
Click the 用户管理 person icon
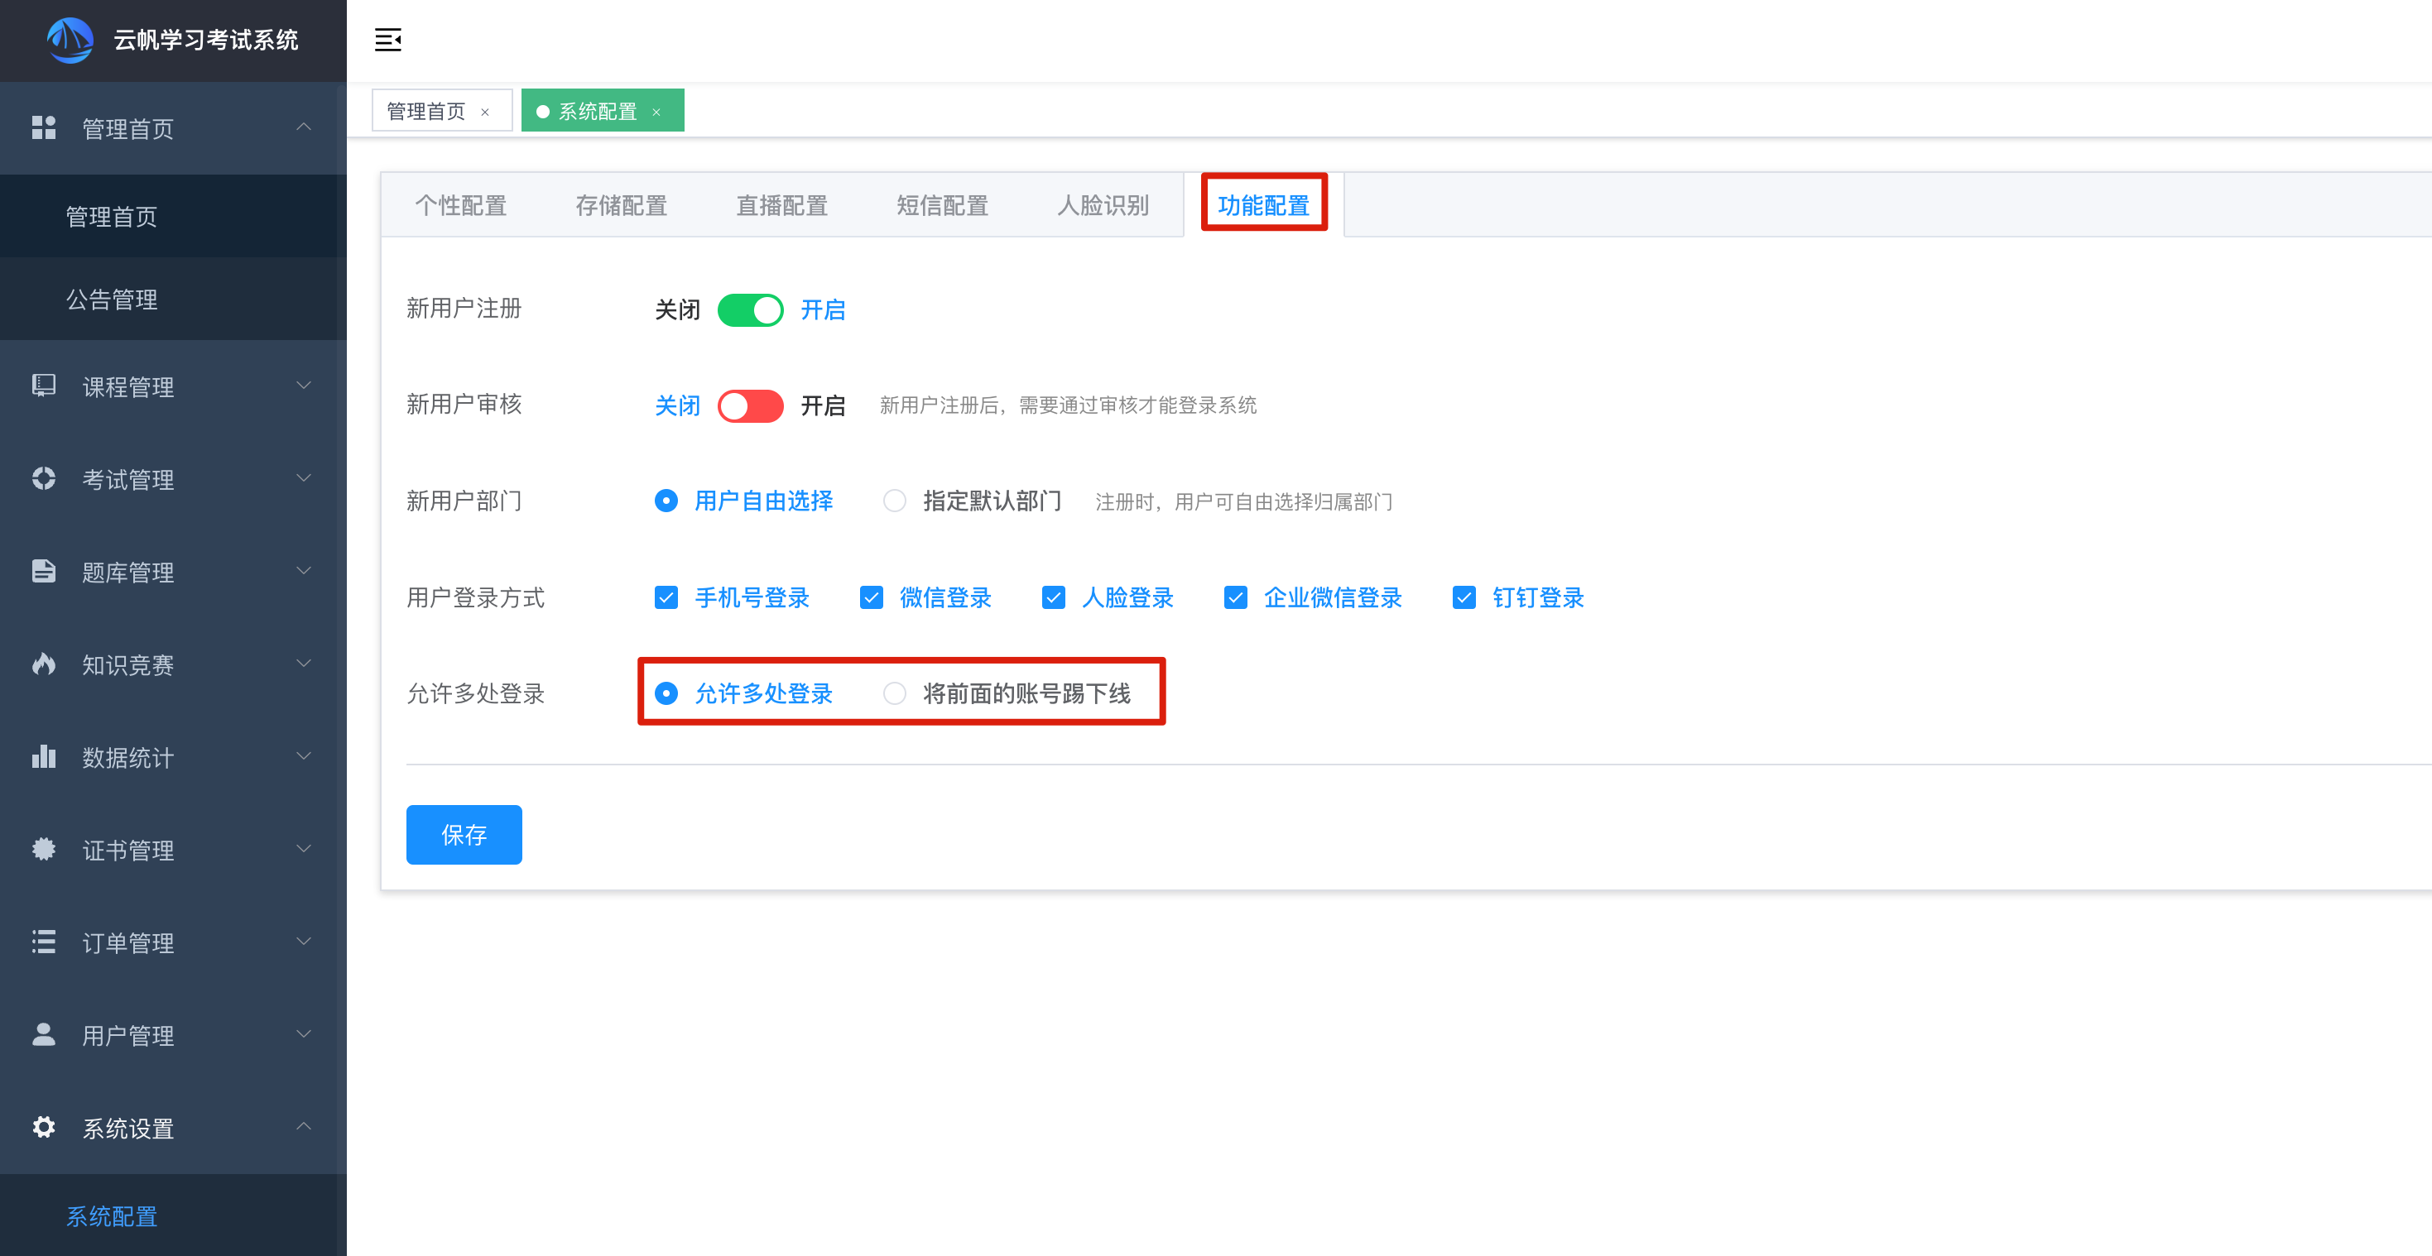(43, 1033)
